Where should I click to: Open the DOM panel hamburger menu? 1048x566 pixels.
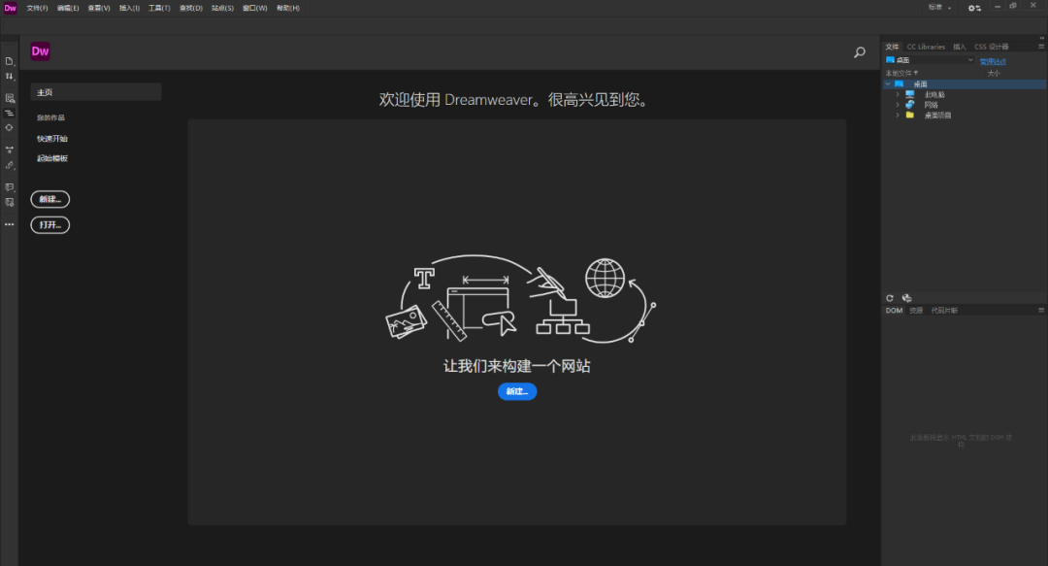click(x=1041, y=310)
